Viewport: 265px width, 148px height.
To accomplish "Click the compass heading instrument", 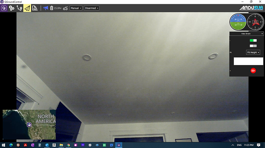I will (255, 22).
